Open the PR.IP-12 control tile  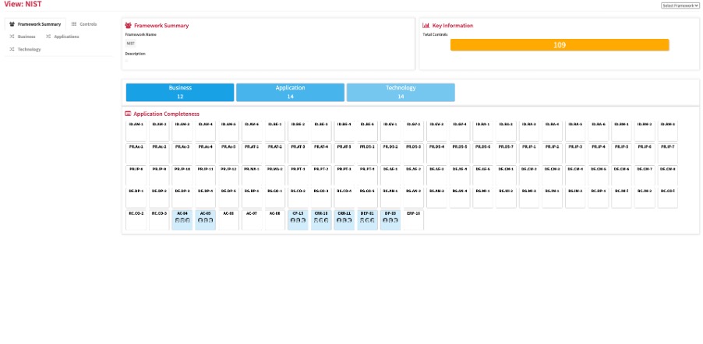(x=228, y=176)
